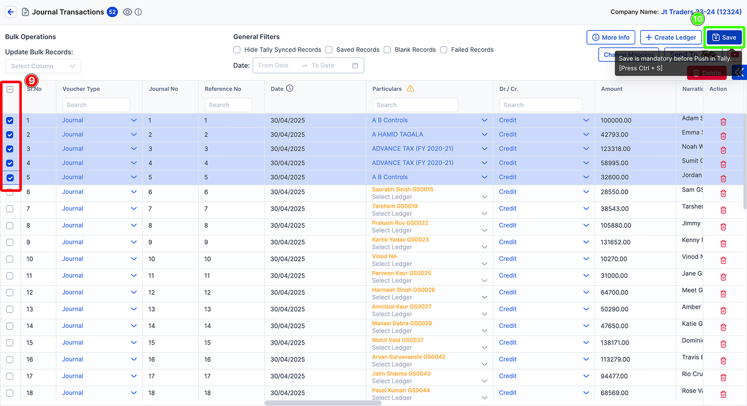Open Select Ledger dropdown for Saurabh Singh GS0015

(x=429, y=197)
